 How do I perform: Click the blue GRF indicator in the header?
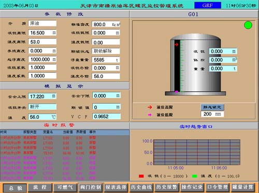tap(208, 5)
